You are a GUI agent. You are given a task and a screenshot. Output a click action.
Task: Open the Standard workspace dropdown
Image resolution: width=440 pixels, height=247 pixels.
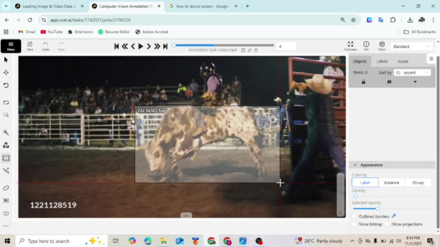point(411,47)
